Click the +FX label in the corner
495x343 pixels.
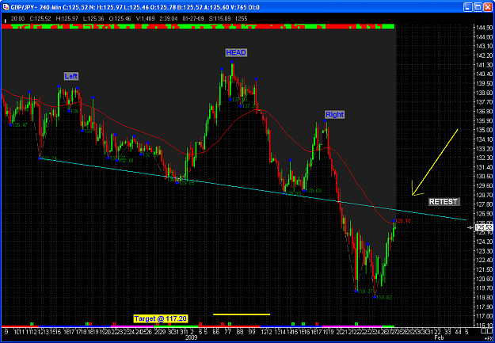click(x=490, y=337)
